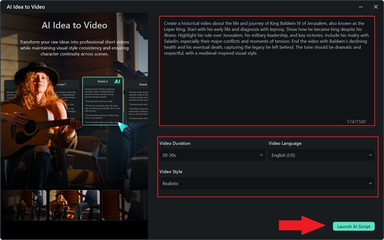The width and height of the screenshot is (384, 240).
Task: Click the Video Duration label
Action: 175,143
